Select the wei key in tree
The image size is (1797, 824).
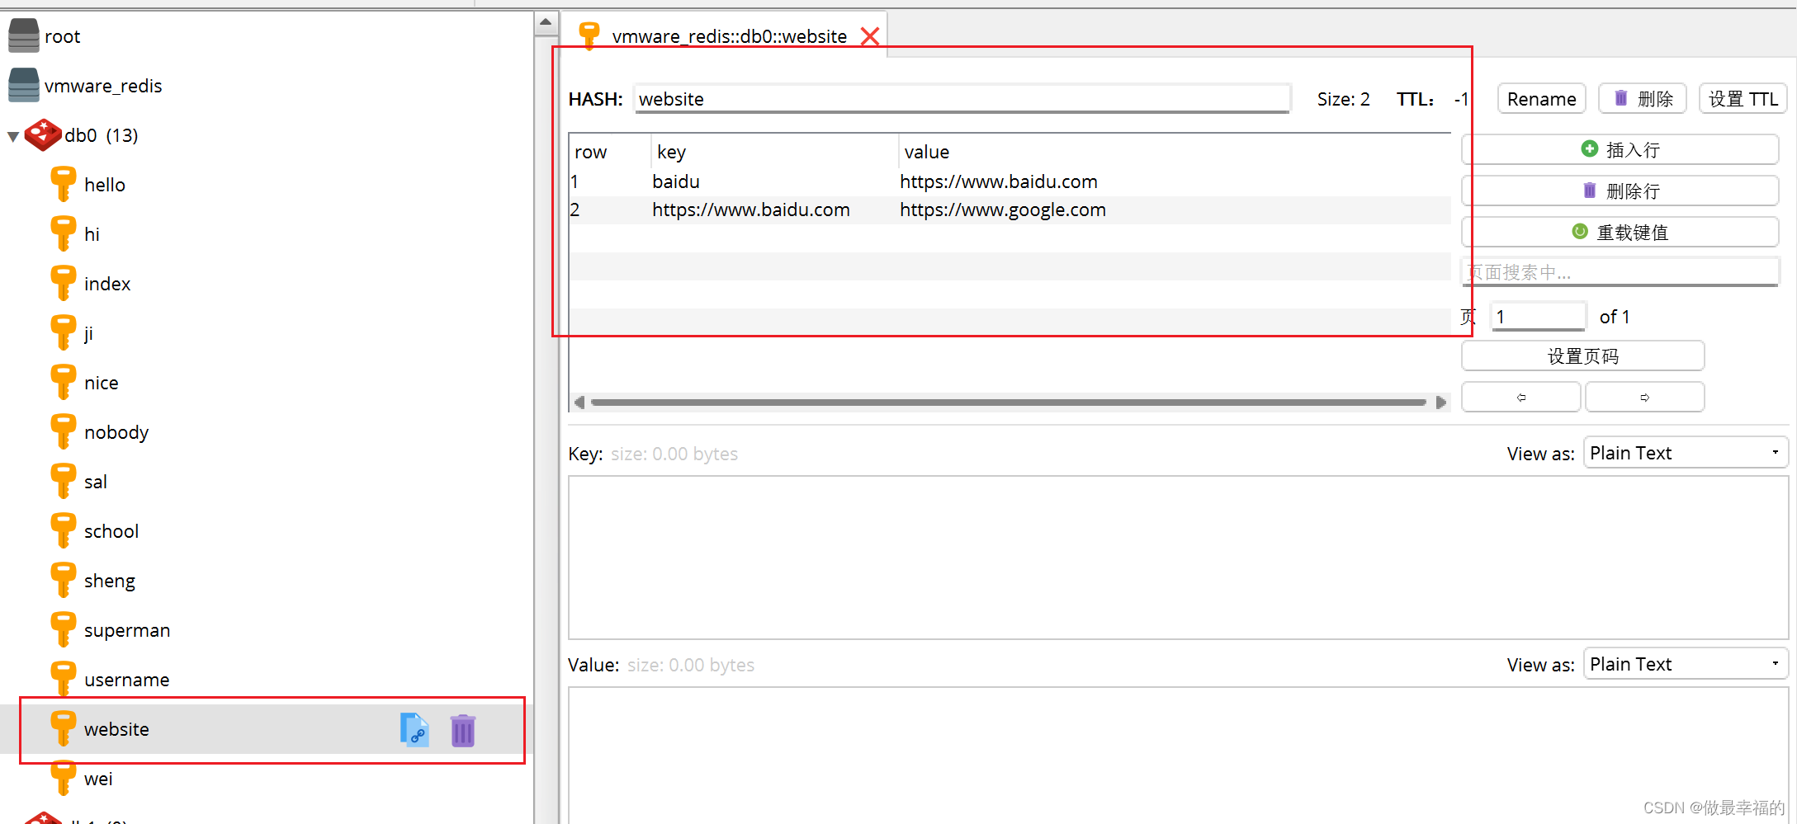tap(98, 779)
